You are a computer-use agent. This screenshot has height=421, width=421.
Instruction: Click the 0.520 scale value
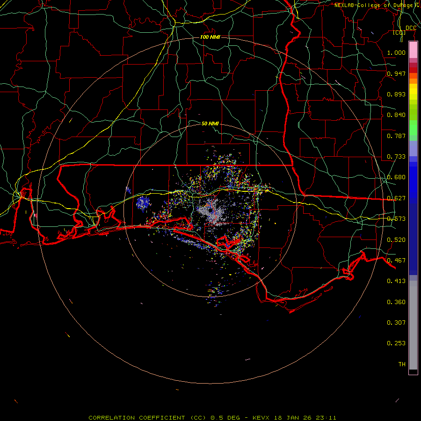click(x=396, y=240)
